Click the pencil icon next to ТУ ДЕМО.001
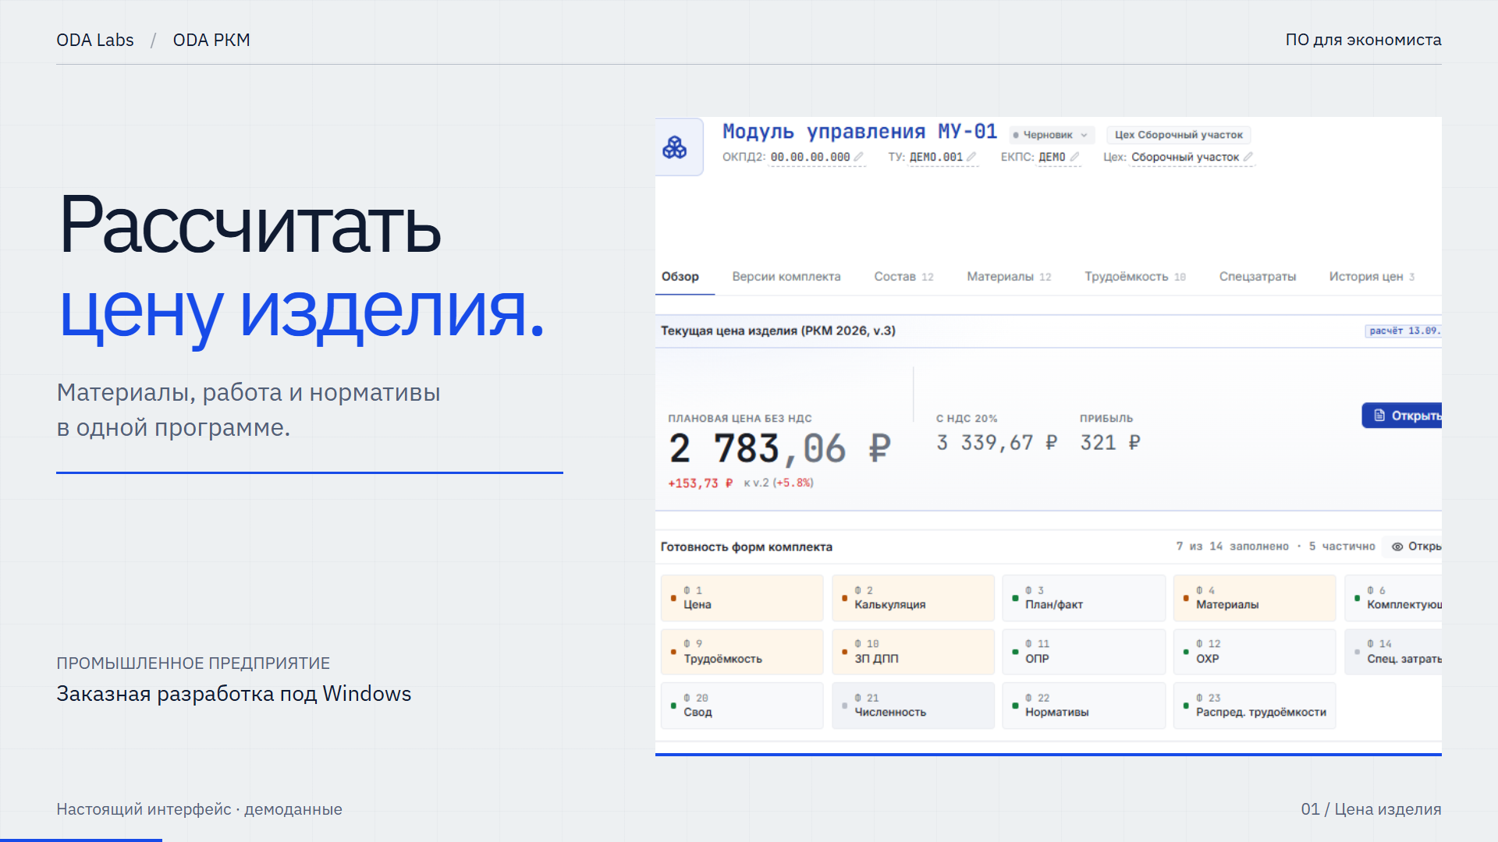This screenshot has height=842, width=1498. [x=971, y=157]
